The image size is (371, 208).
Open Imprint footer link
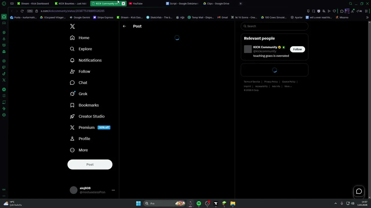pyautogui.click(x=247, y=86)
